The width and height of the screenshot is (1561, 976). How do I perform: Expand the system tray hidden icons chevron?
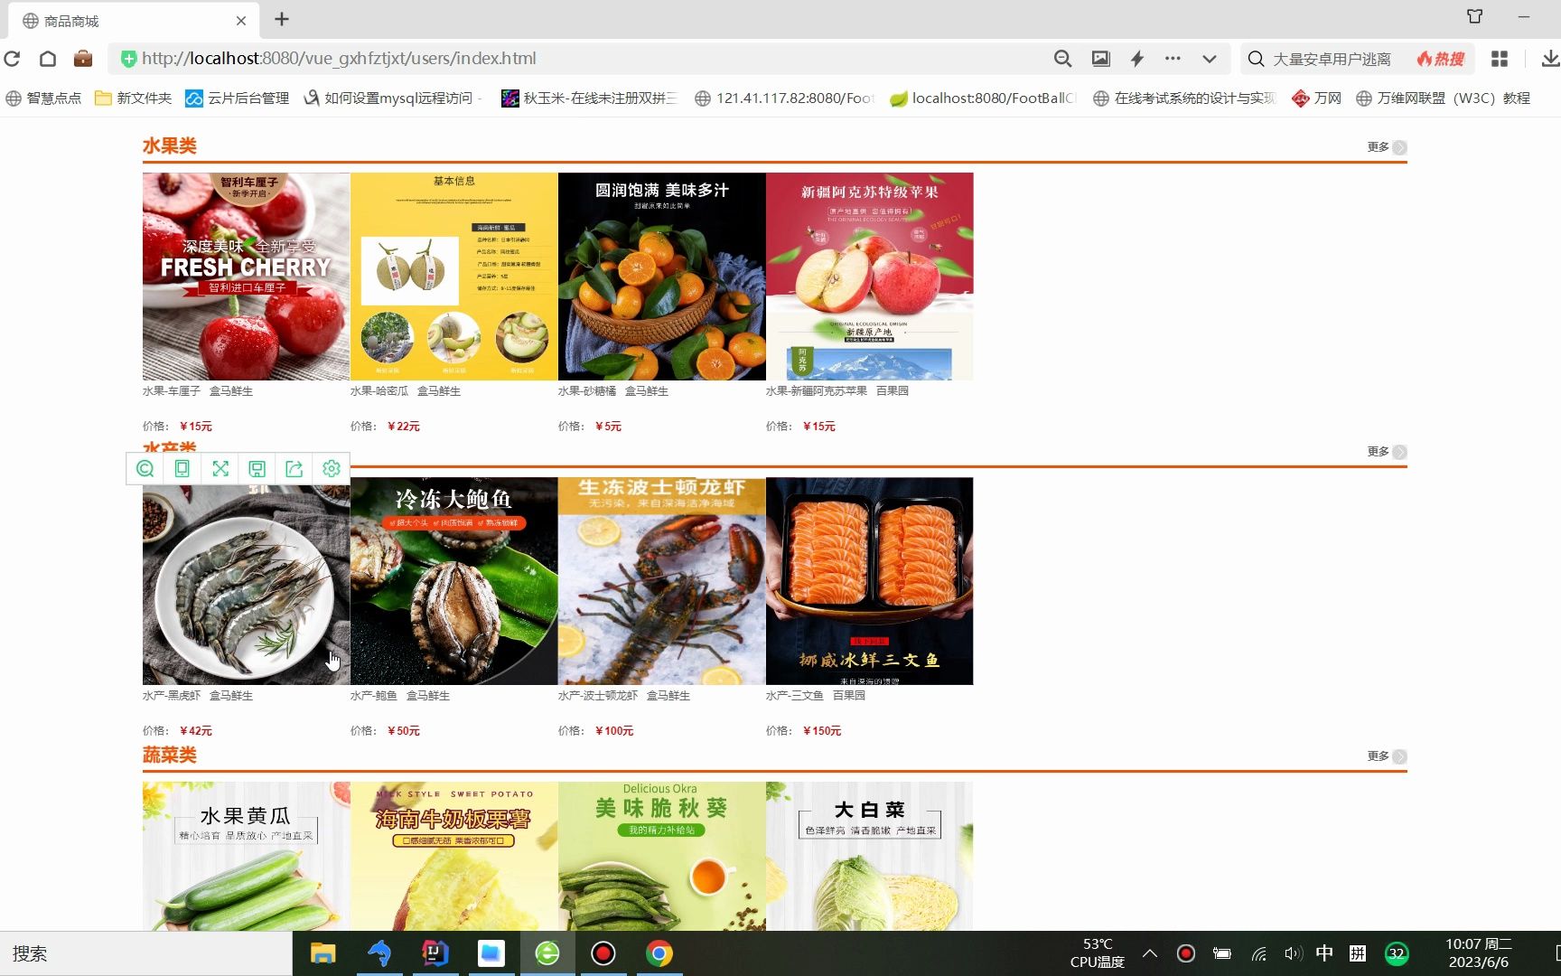1150,953
